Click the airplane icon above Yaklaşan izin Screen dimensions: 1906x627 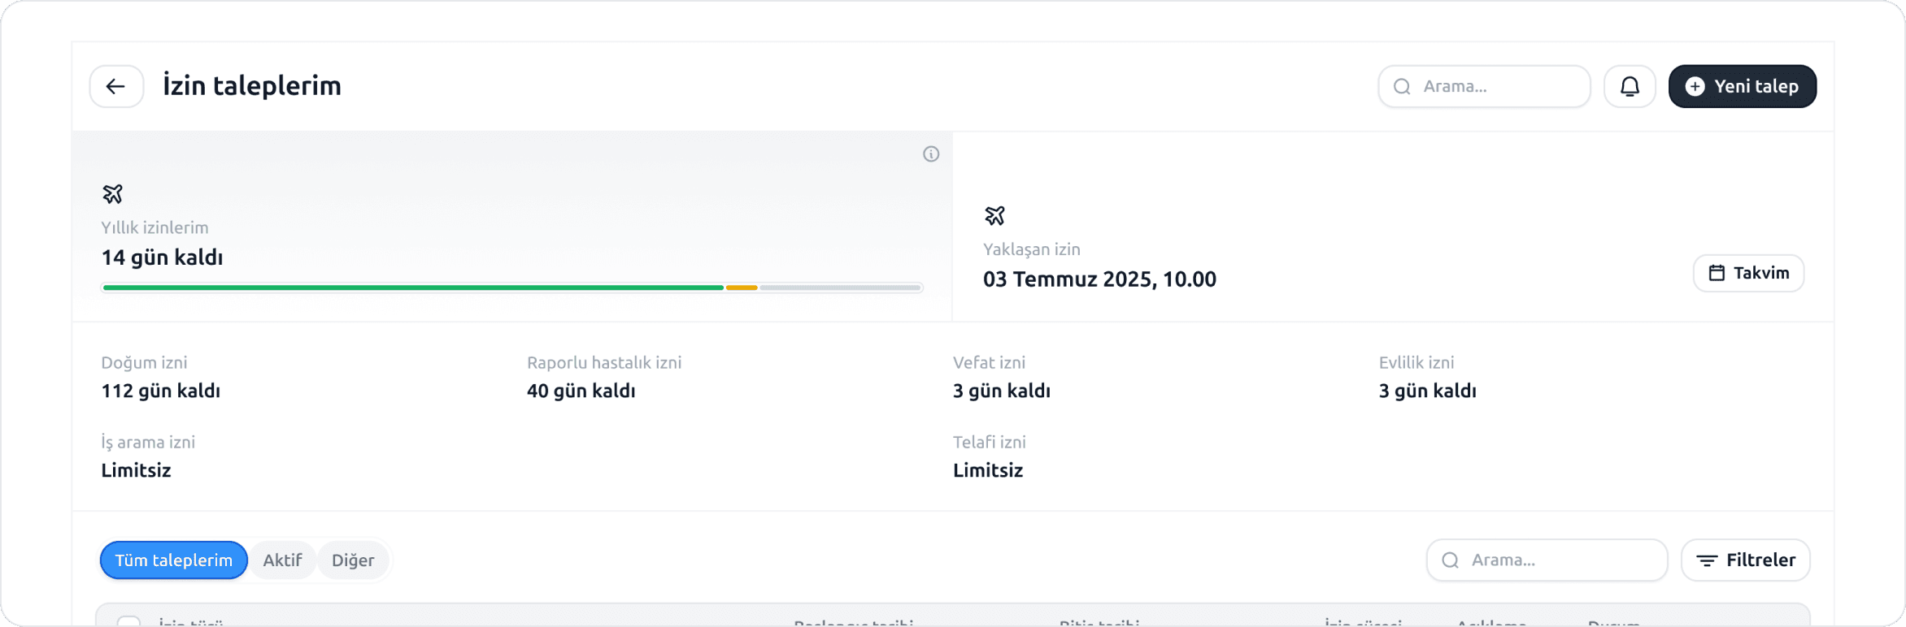click(994, 215)
